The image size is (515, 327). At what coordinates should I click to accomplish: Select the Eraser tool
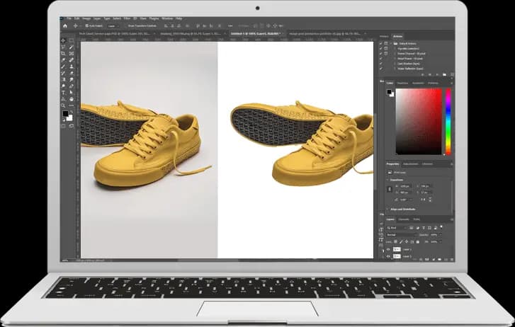click(72, 73)
